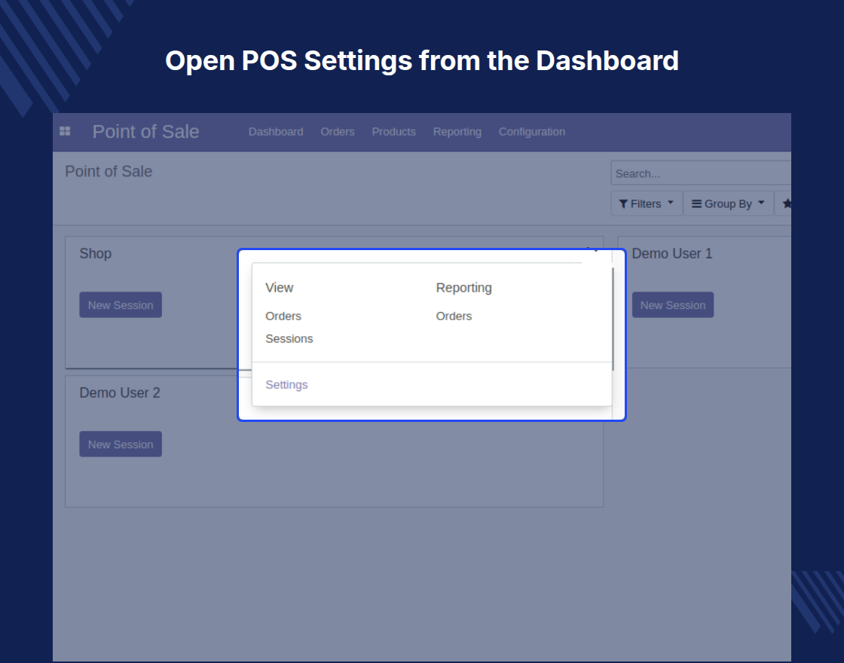Start New Session for Demo User 2
Screen dimensions: 844x663
pyautogui.click(x=121, y=444)
